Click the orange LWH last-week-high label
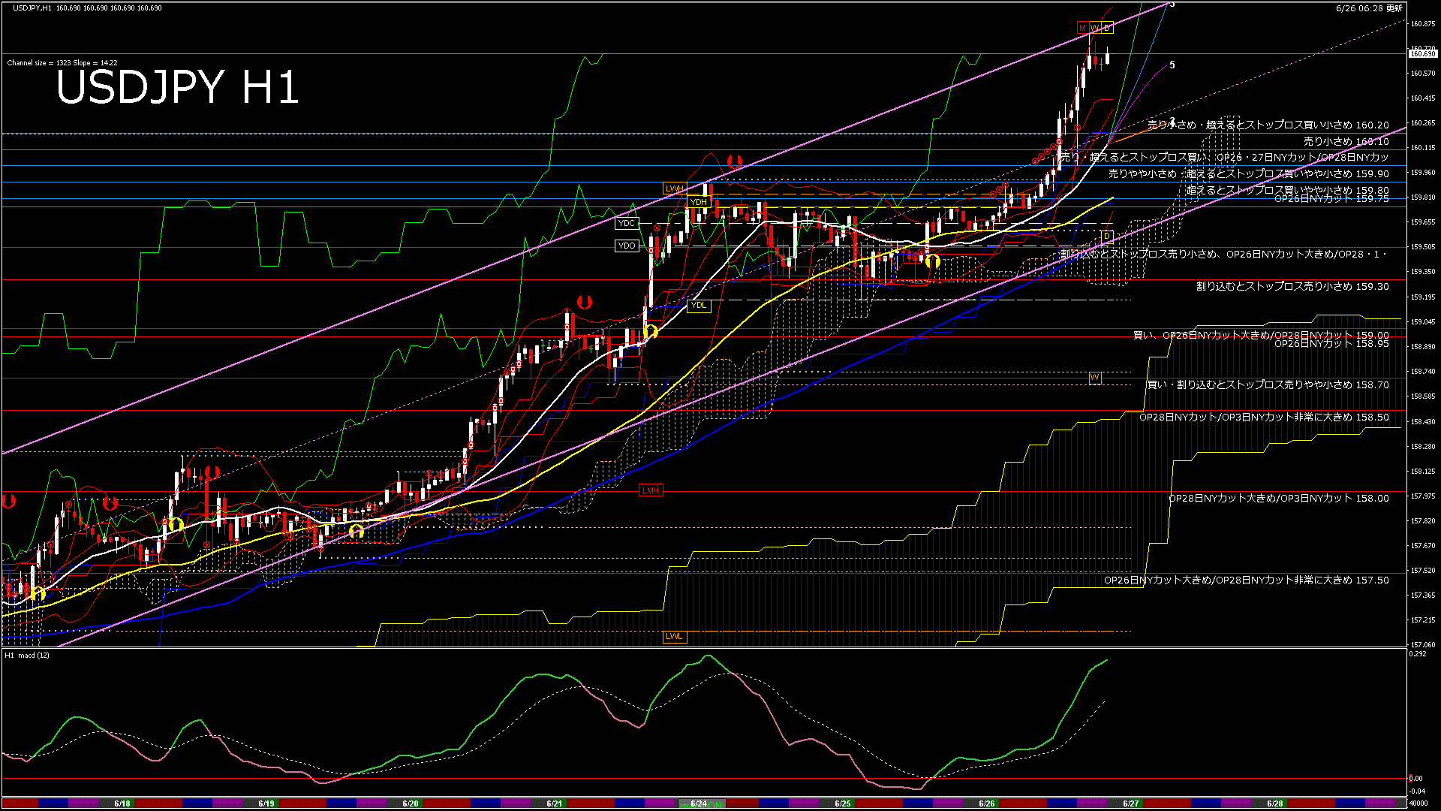This screenshot has height=811, width=1441. (x=674, y=188)
